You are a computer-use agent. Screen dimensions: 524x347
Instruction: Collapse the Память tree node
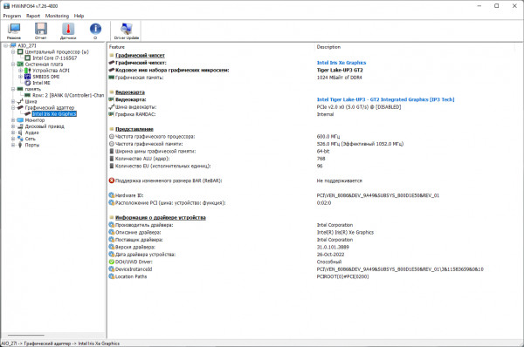[x=13, y=89]
